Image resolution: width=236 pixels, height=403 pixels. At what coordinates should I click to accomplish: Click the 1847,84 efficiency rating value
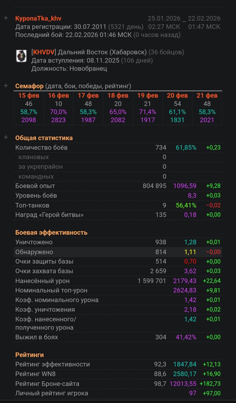[185, 364]
